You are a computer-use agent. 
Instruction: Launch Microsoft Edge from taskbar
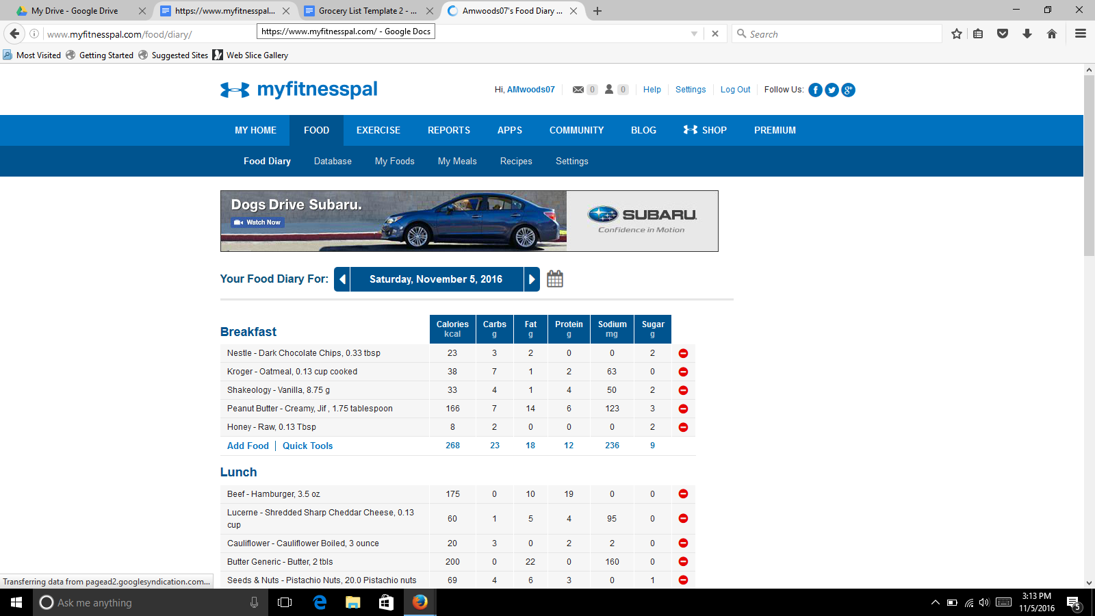click(320, 602)
